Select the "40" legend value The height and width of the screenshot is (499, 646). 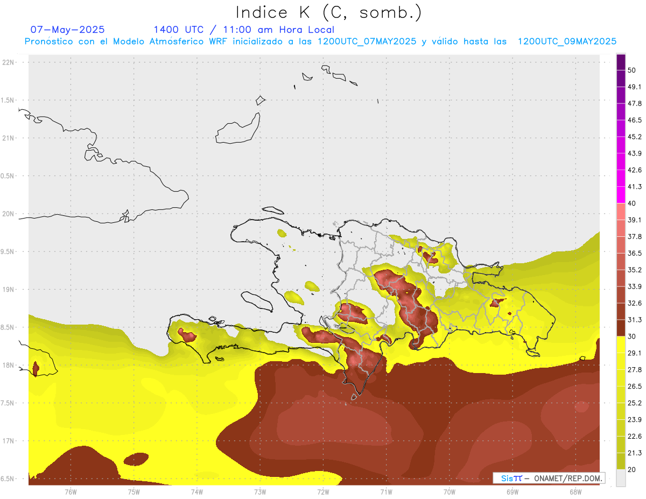pyautogui.click(x=632, y=203)
